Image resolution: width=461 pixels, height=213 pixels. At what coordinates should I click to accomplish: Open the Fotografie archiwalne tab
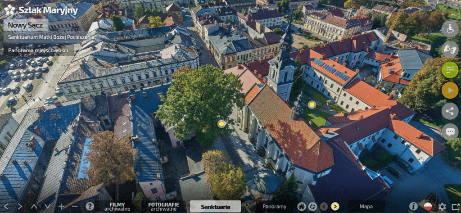click(163, 207)
